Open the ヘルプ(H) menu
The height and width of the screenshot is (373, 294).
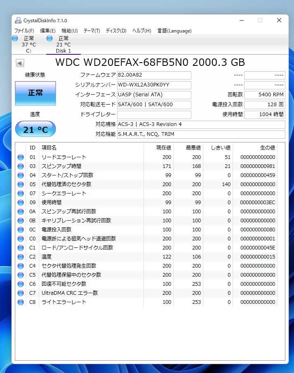pyautogui.click(x=142, y=31)
